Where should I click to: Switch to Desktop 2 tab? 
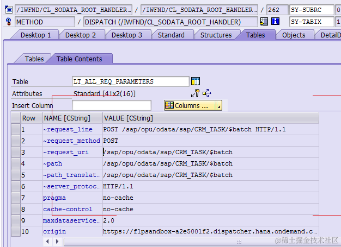[81, 35]
